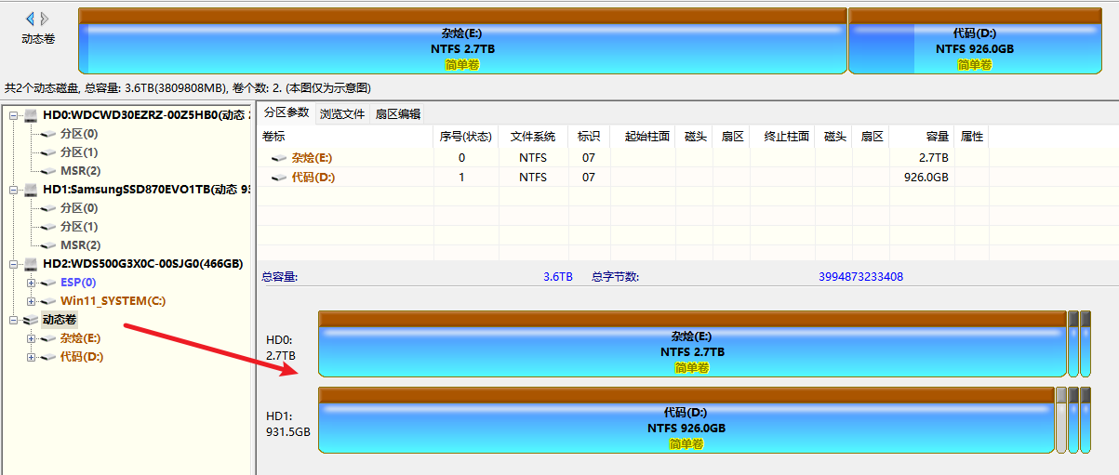Click the 卷标 column header
1119x475 pixels.
345,137
